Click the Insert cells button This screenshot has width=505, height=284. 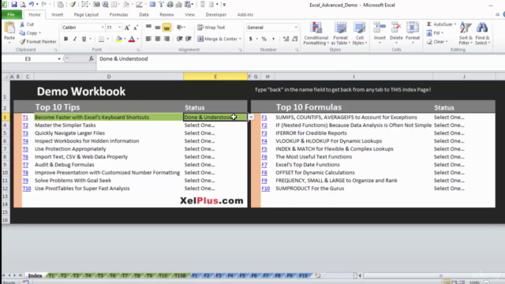coord(380,33)
